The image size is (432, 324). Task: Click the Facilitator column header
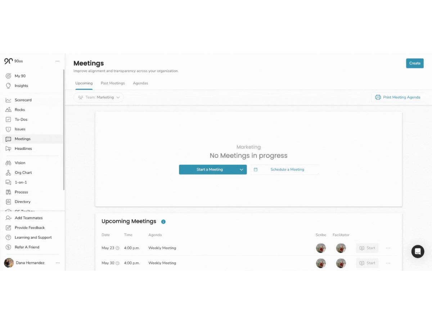(x=341, y=235)
